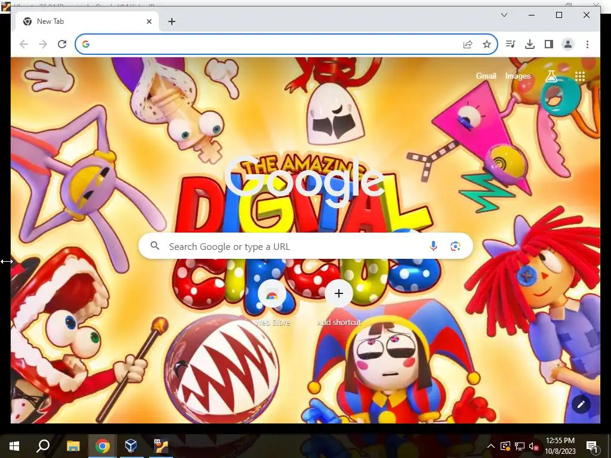Image resolution: width=611 pixels, height=458 pixels.
Task: Open Gmail link
Action: [x=486, y=76]
